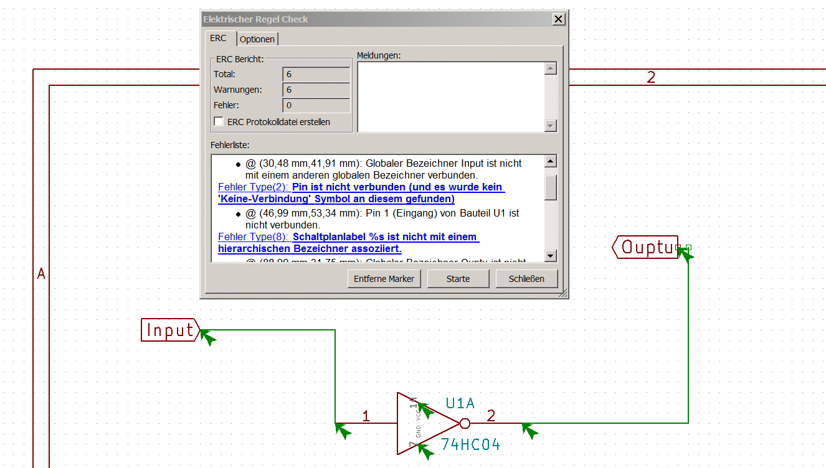Click the dialog resize grip corner

coord(563,292)
